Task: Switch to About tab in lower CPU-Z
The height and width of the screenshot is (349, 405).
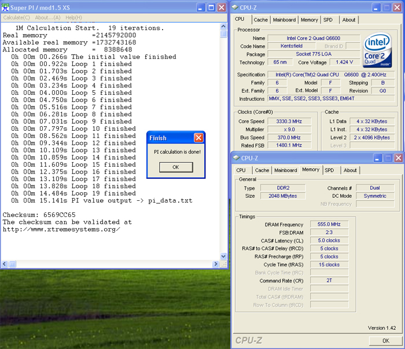Action: point(350,170)
